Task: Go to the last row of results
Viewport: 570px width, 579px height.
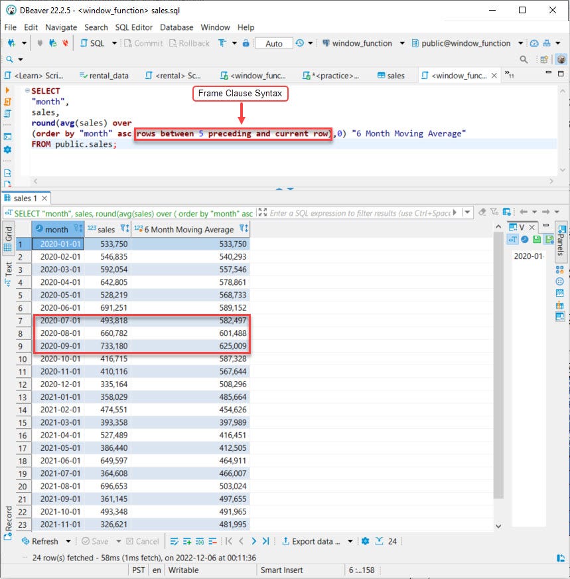Action: 265,541
